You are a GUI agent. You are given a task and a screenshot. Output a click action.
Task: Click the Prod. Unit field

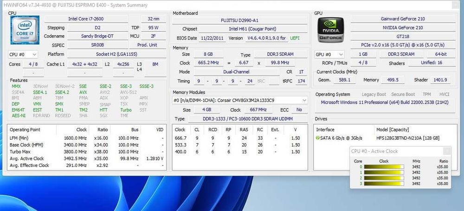click(147, 45)
